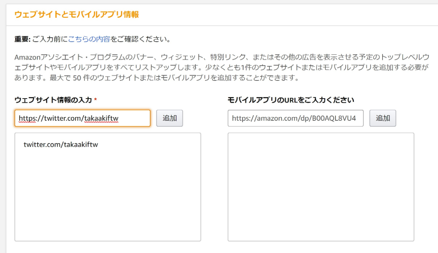Click the ウェブサイト情報の入力 label
This screenshot has width=438, height=253.
53,100
